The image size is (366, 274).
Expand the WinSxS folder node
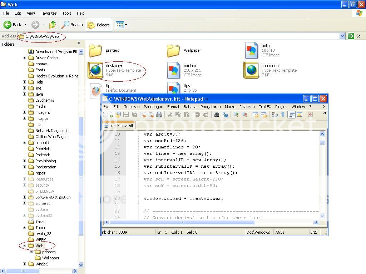25,264
